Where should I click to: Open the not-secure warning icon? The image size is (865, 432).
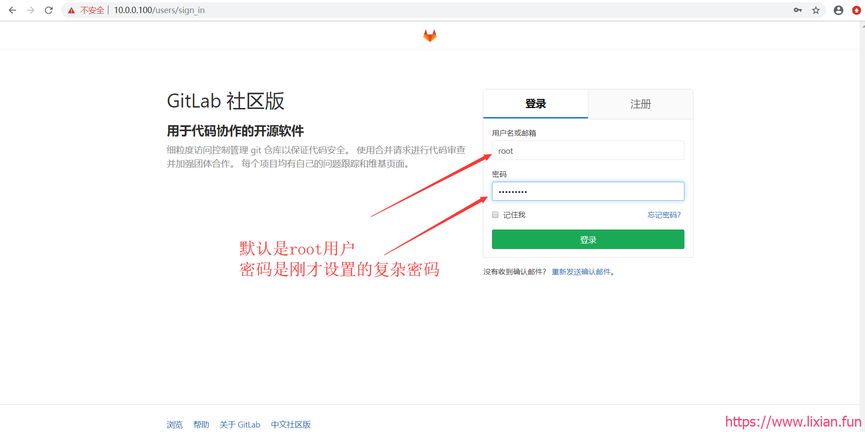point(72,10)
